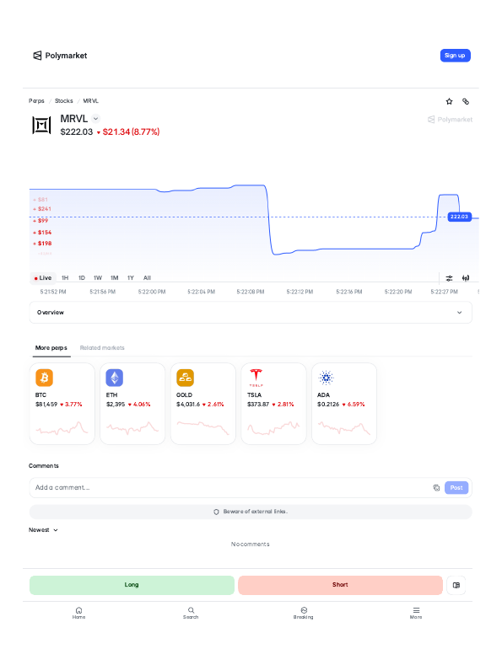Viewport: 502px width, 649px height.
Task: Click the Post comment button
Action: point(456,487)
